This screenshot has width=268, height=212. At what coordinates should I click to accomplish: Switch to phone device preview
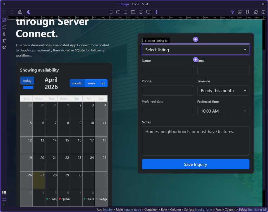pyautogui.click(x=111, y=12)
